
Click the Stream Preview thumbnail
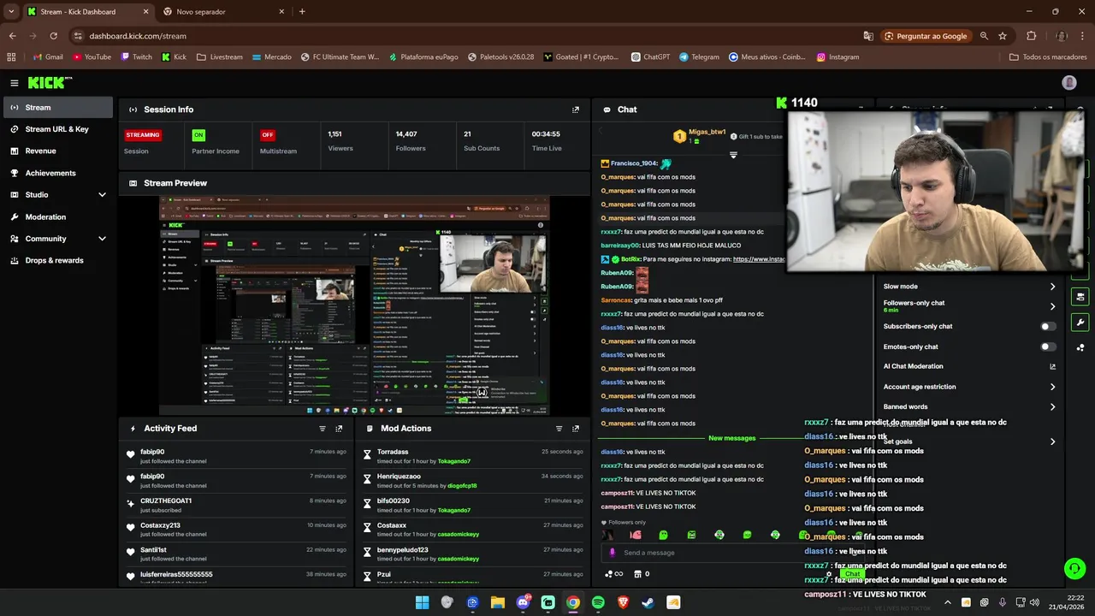[354, 305]
